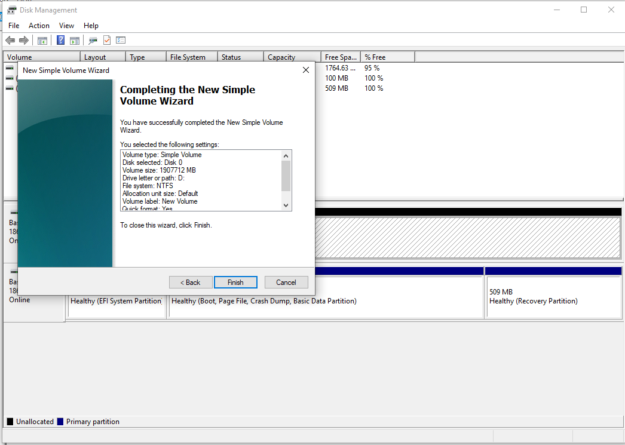This screenshot has width=625, height=445.
Task: Click the red checkmark toolbar icon
Action: tap(108, 40)
